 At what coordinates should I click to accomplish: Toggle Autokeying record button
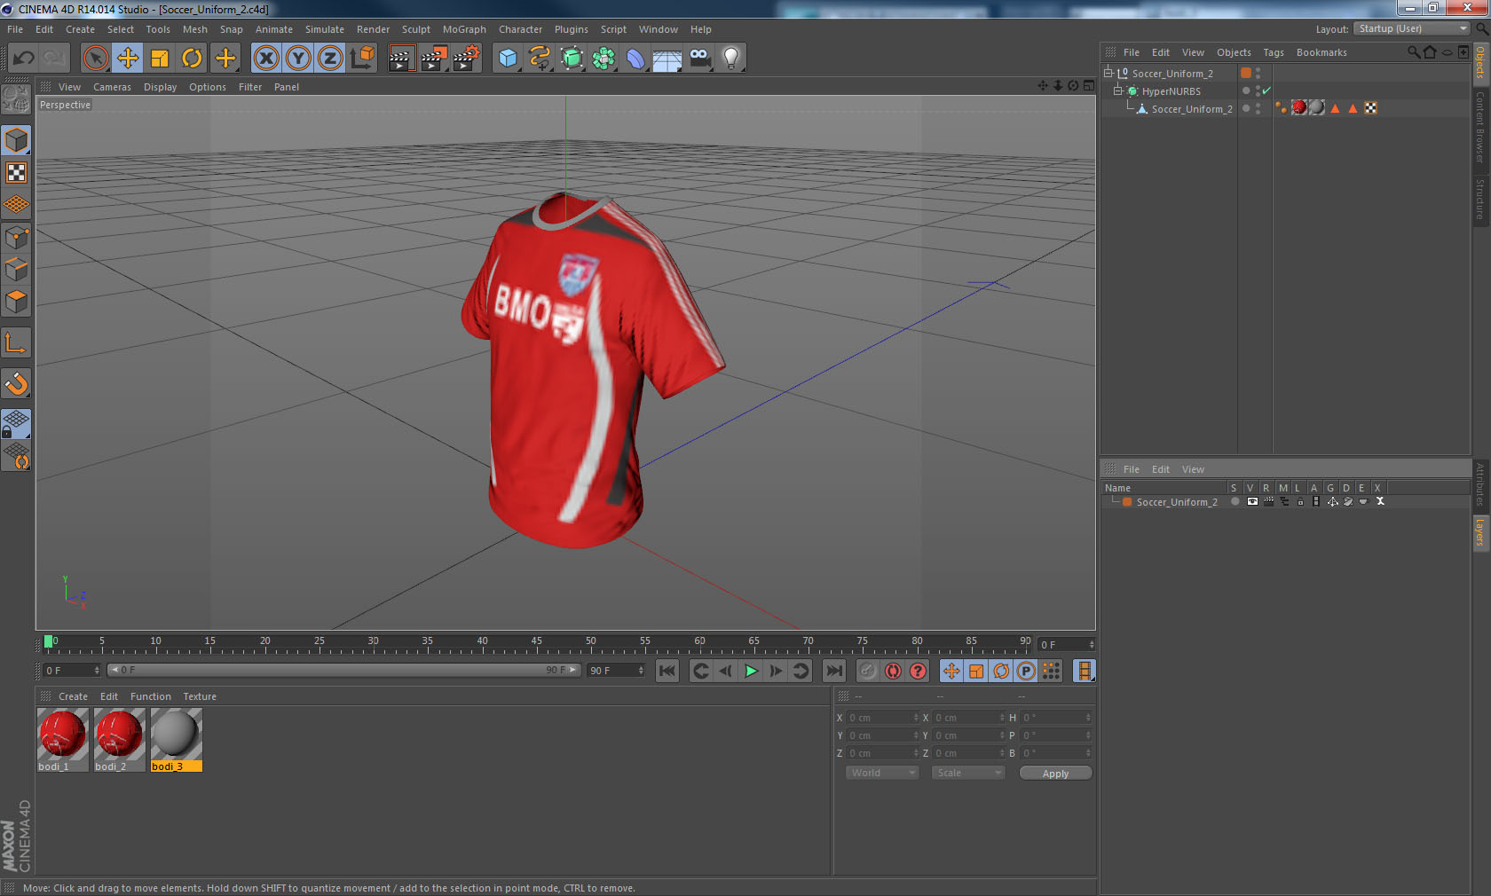tap(893, 671)
